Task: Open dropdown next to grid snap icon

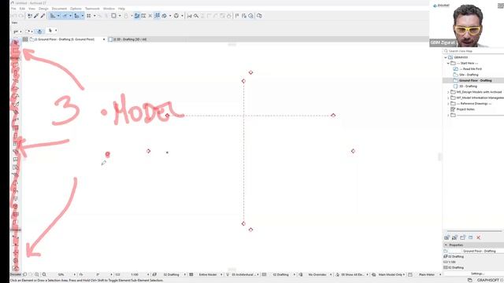Action: pyautogui.click(x=94, y=16)
